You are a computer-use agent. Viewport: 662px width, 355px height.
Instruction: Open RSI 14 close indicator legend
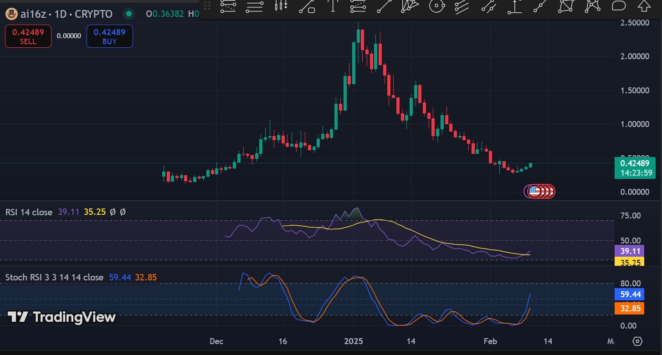[x=29, y=212]
